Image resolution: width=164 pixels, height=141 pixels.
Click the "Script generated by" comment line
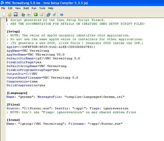pyautogui.click(x=56, y=20)
